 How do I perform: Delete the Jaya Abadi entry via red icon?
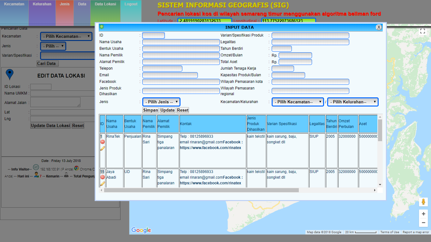click(x=103, y=177)
